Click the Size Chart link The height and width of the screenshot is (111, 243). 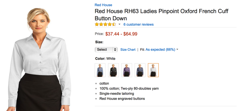click(x=128, y=50)
